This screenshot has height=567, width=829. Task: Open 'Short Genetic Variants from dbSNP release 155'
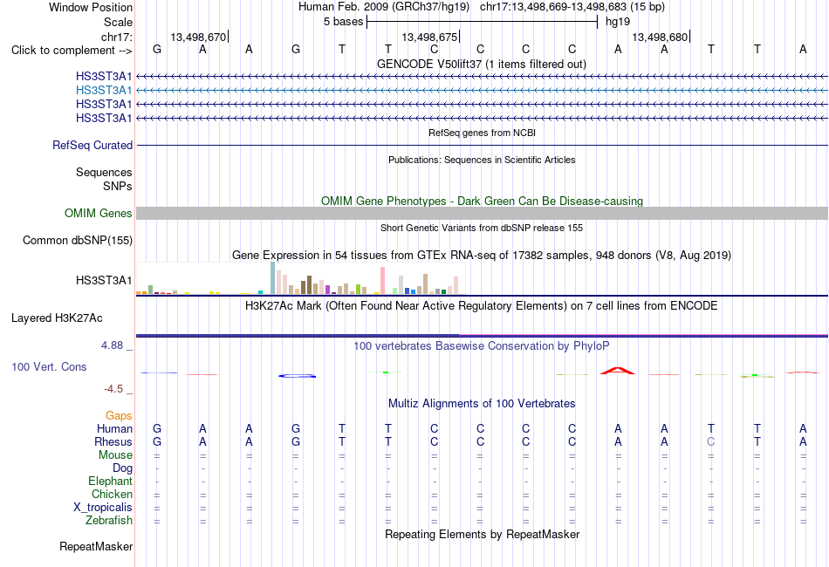(482, 228)
